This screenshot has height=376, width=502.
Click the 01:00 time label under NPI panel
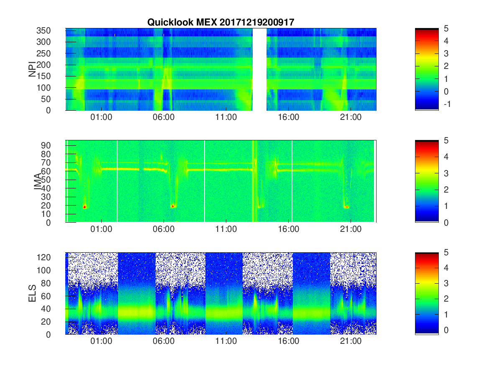[x=101, y=117]
